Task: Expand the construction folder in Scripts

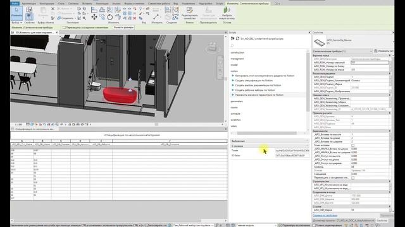Action: [x=237, y=52]
